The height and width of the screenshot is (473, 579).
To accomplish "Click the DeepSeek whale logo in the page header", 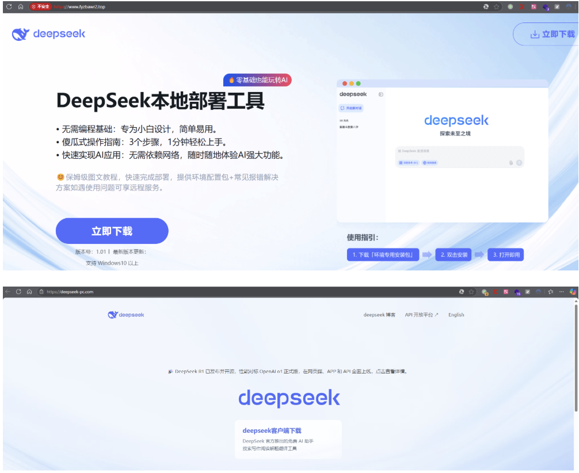I will 22,34.
